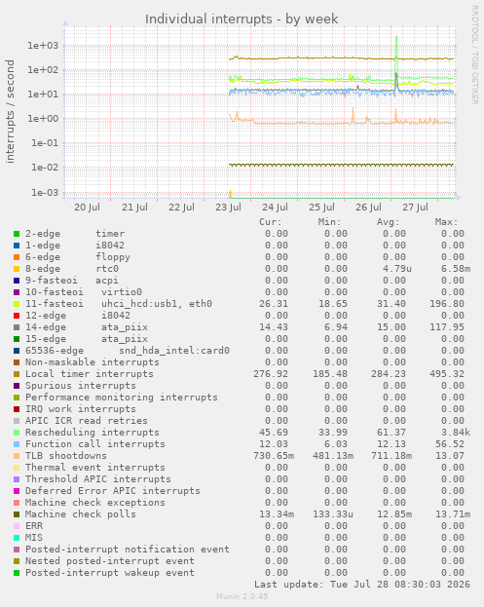The image size is (484, 607).
Task: Click the 1e+03 y-axis label
Action: pyautogui.click(x=43, y=45)
